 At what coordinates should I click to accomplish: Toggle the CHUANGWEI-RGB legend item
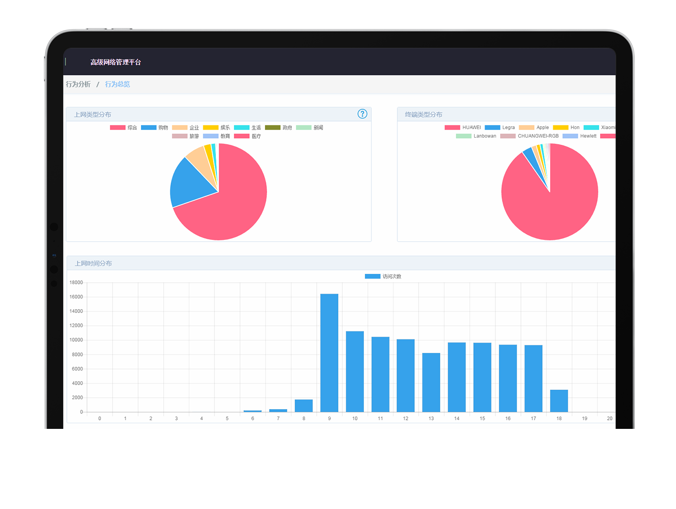(529, 136)
